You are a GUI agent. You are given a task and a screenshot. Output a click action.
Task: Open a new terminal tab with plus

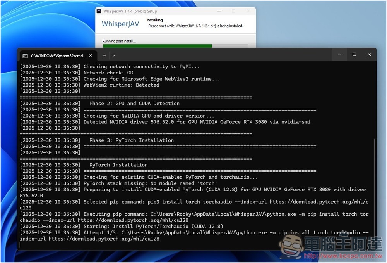[104, 56]
